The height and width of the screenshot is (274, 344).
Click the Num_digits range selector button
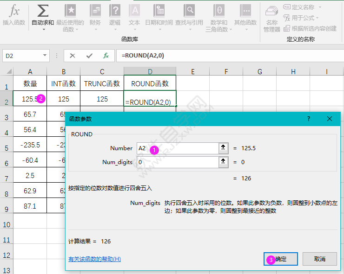(x=223, y=162)
